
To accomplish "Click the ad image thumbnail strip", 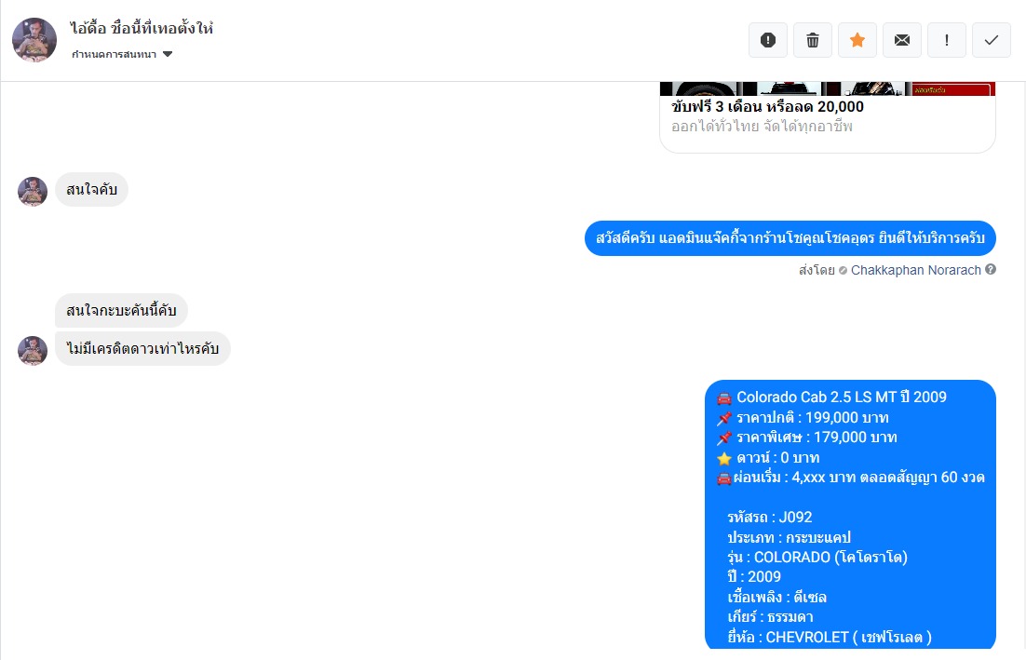I will tap(828, 88).
